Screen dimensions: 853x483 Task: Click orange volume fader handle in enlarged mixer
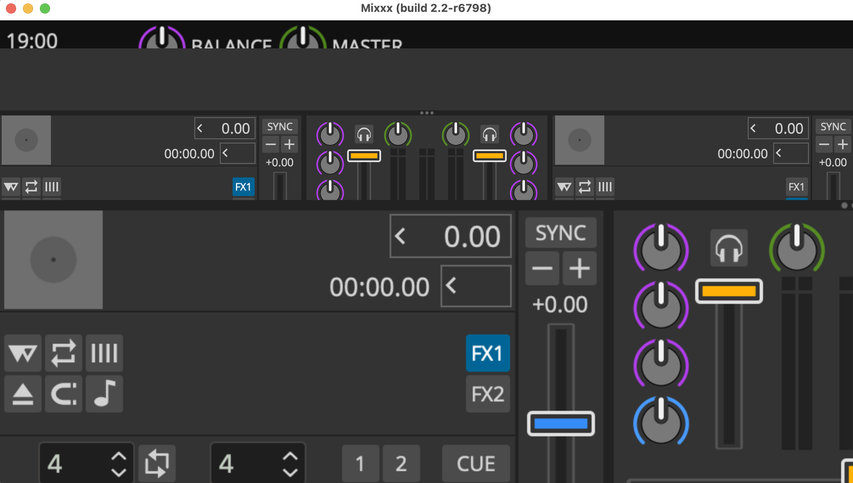coord(729,291)
